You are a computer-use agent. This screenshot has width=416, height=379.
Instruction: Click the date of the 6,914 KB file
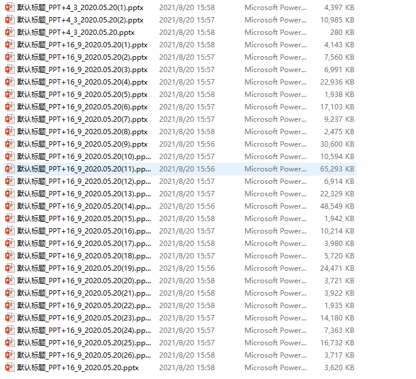coord(187,182)
